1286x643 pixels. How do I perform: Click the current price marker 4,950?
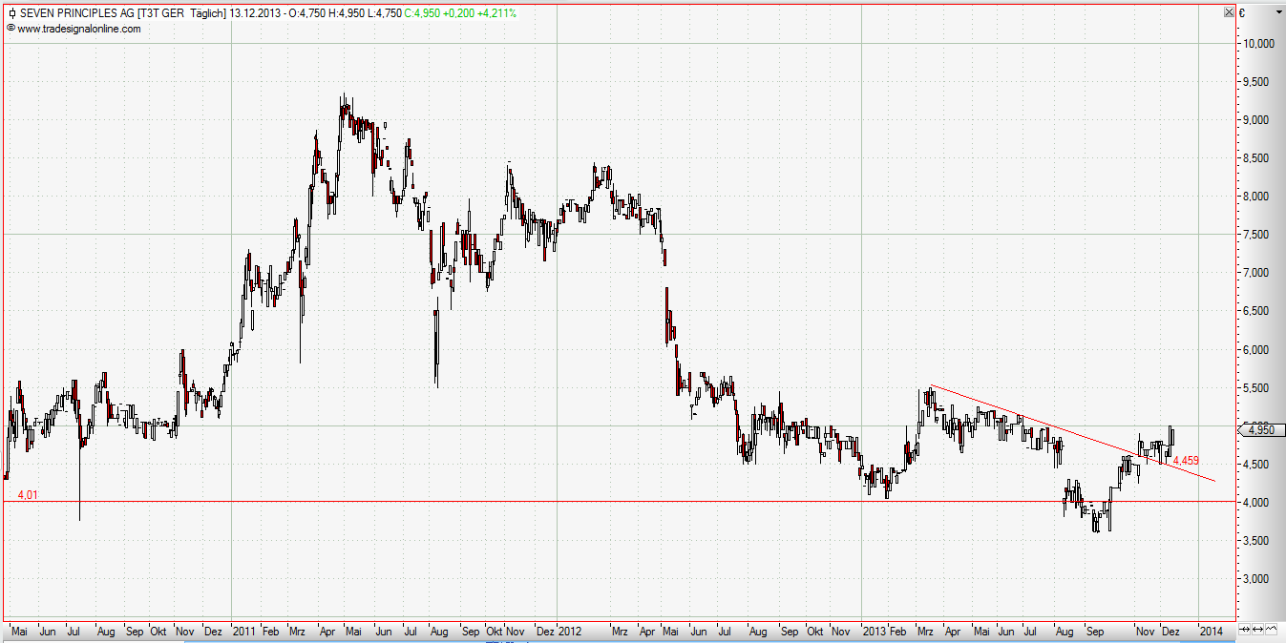[1260, 430]
